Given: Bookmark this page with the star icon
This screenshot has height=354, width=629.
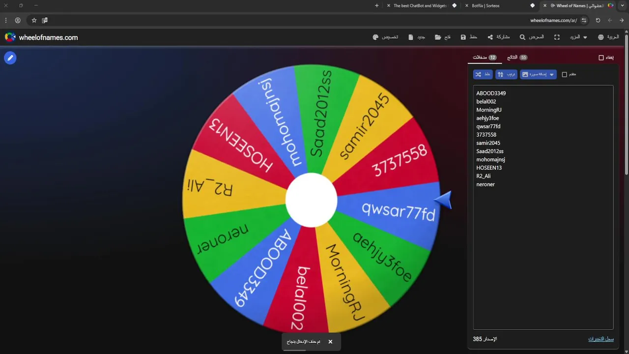Looking at the screenshot, I should pyautogui.click(x=34, y=20).
